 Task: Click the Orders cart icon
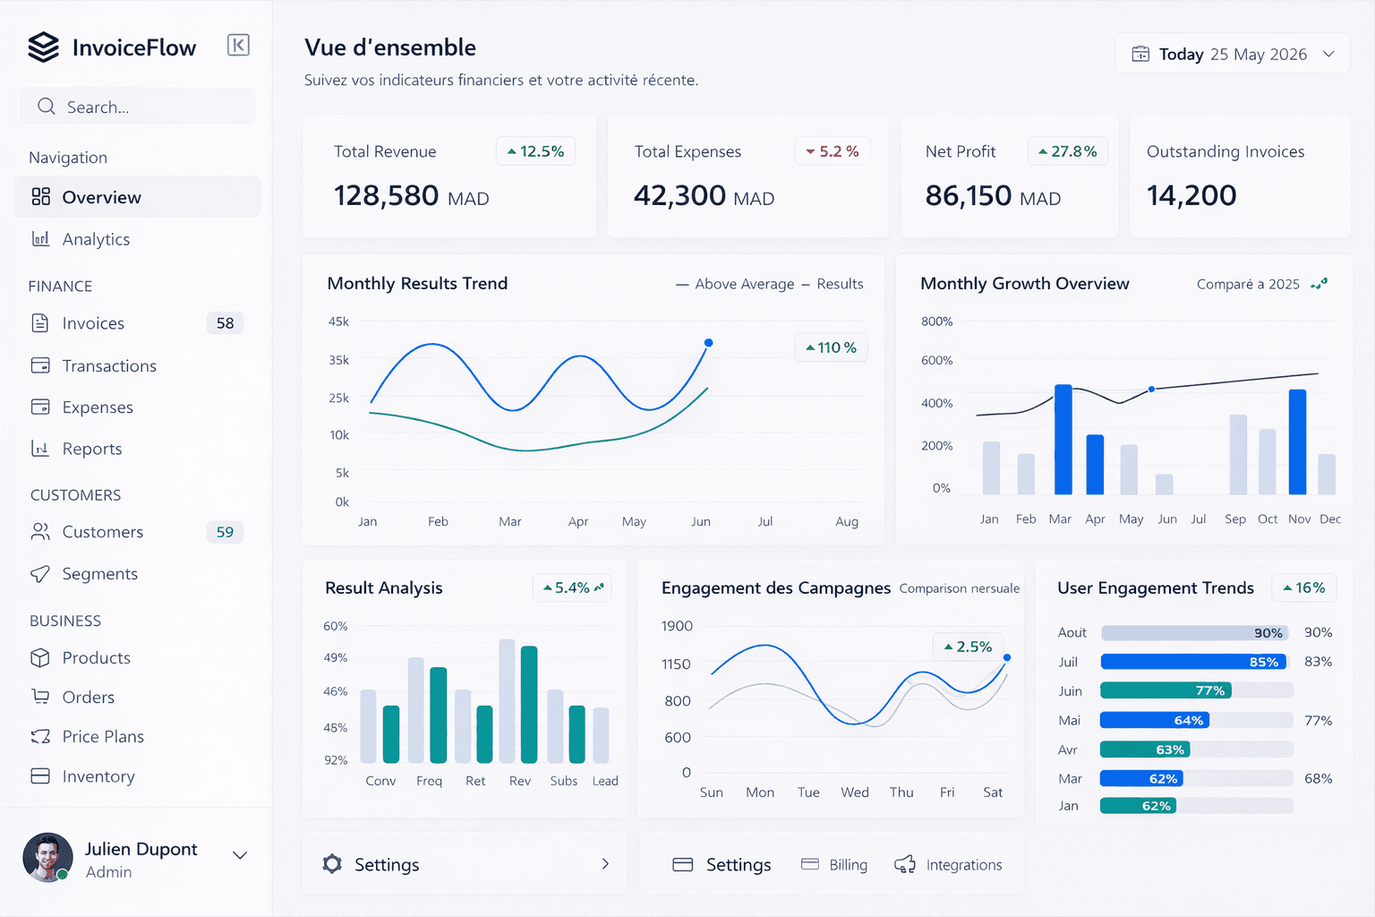click(40, 697)
